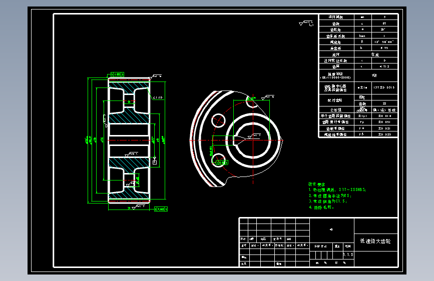Click the ±0.025 tolerance value cell
Screen dimensions: 434x281
point(384,134)
